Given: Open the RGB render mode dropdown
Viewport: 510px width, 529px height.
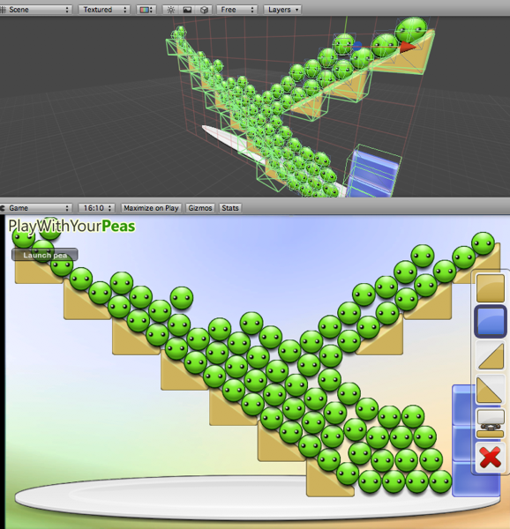Looking at the screenshot, I should [x=146, y=10].
